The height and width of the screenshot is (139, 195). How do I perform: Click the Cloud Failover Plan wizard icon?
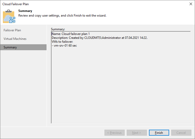pos(9,16)
